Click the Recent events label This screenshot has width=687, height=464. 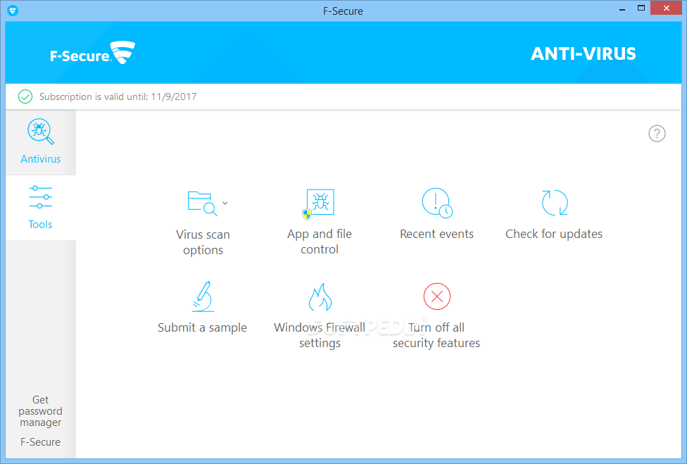(x=437, y=234)
